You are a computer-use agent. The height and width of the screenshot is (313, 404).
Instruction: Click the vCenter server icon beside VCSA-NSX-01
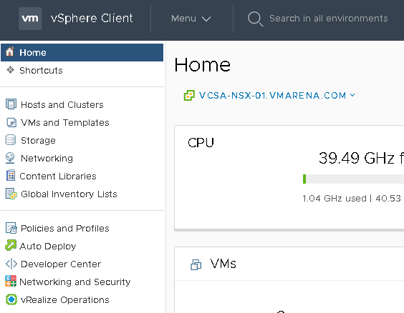tap(189, 95)
